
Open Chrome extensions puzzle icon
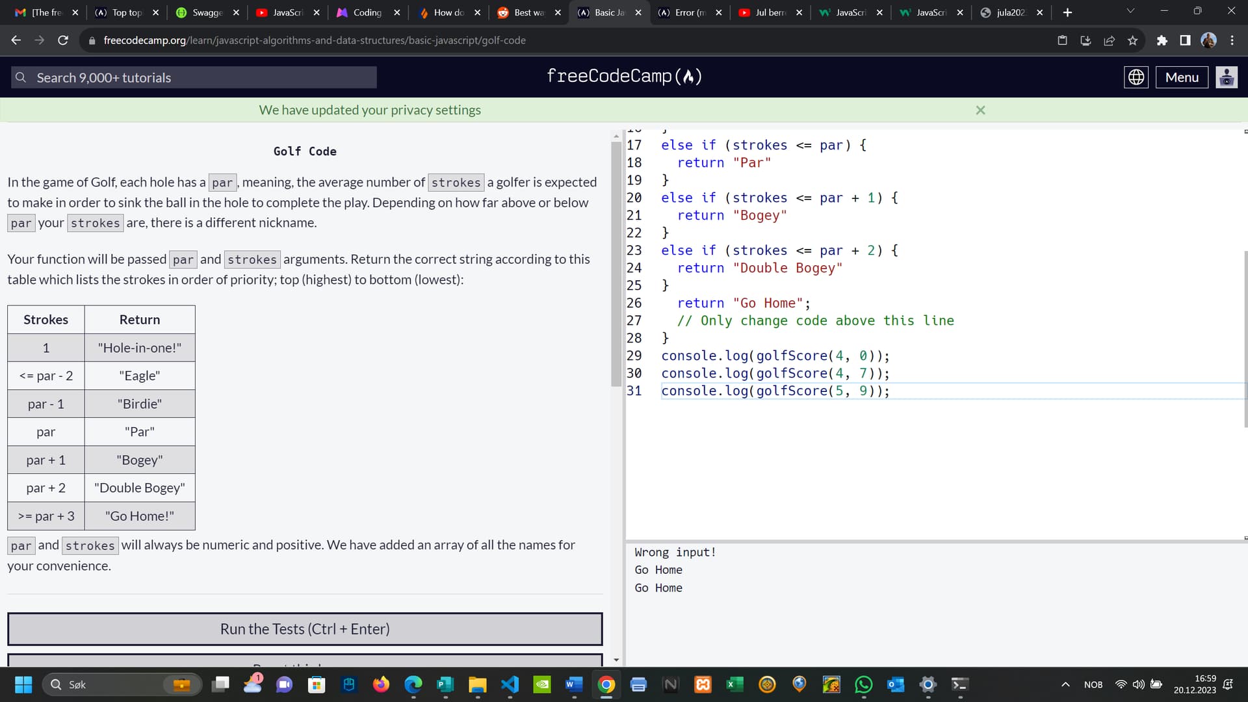[1162, 40]
